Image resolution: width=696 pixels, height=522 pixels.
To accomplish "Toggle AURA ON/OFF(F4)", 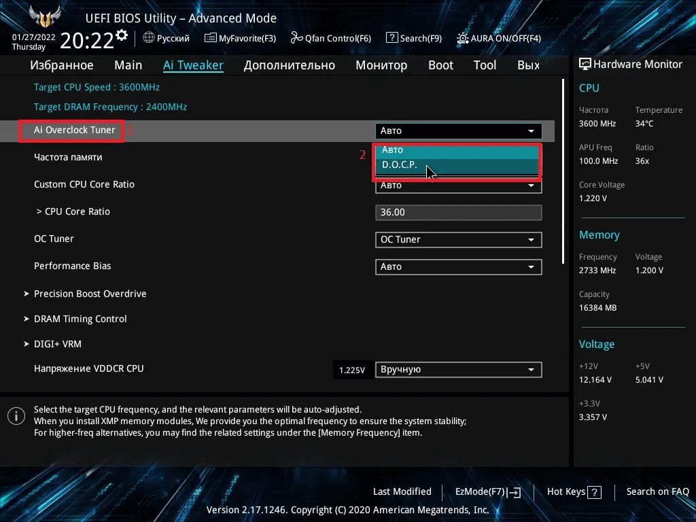I will pyautogui.click(x=498, y=38).
